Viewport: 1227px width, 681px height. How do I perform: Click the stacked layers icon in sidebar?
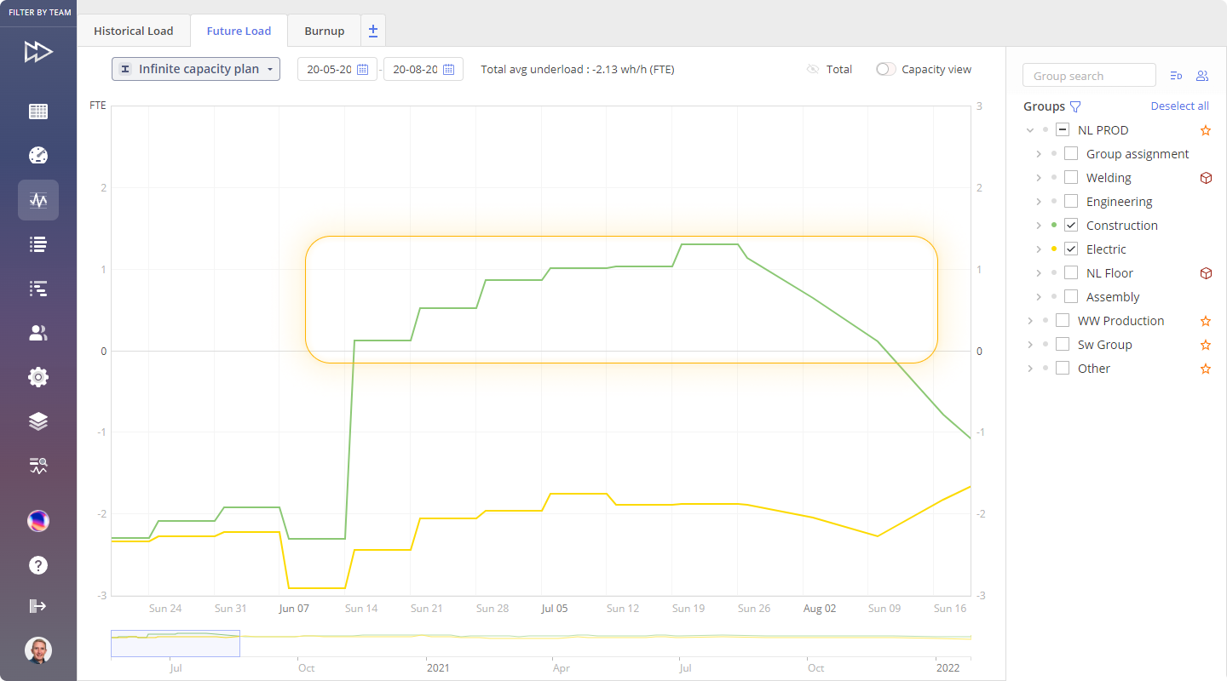point(38,421)
